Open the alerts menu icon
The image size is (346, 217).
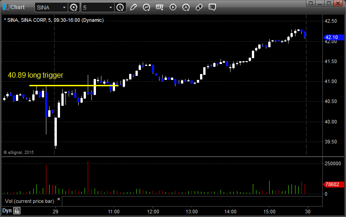click(x=186, y=7)
